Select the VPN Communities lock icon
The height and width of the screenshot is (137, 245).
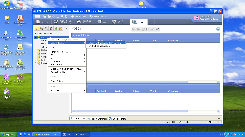click(61, 28)
